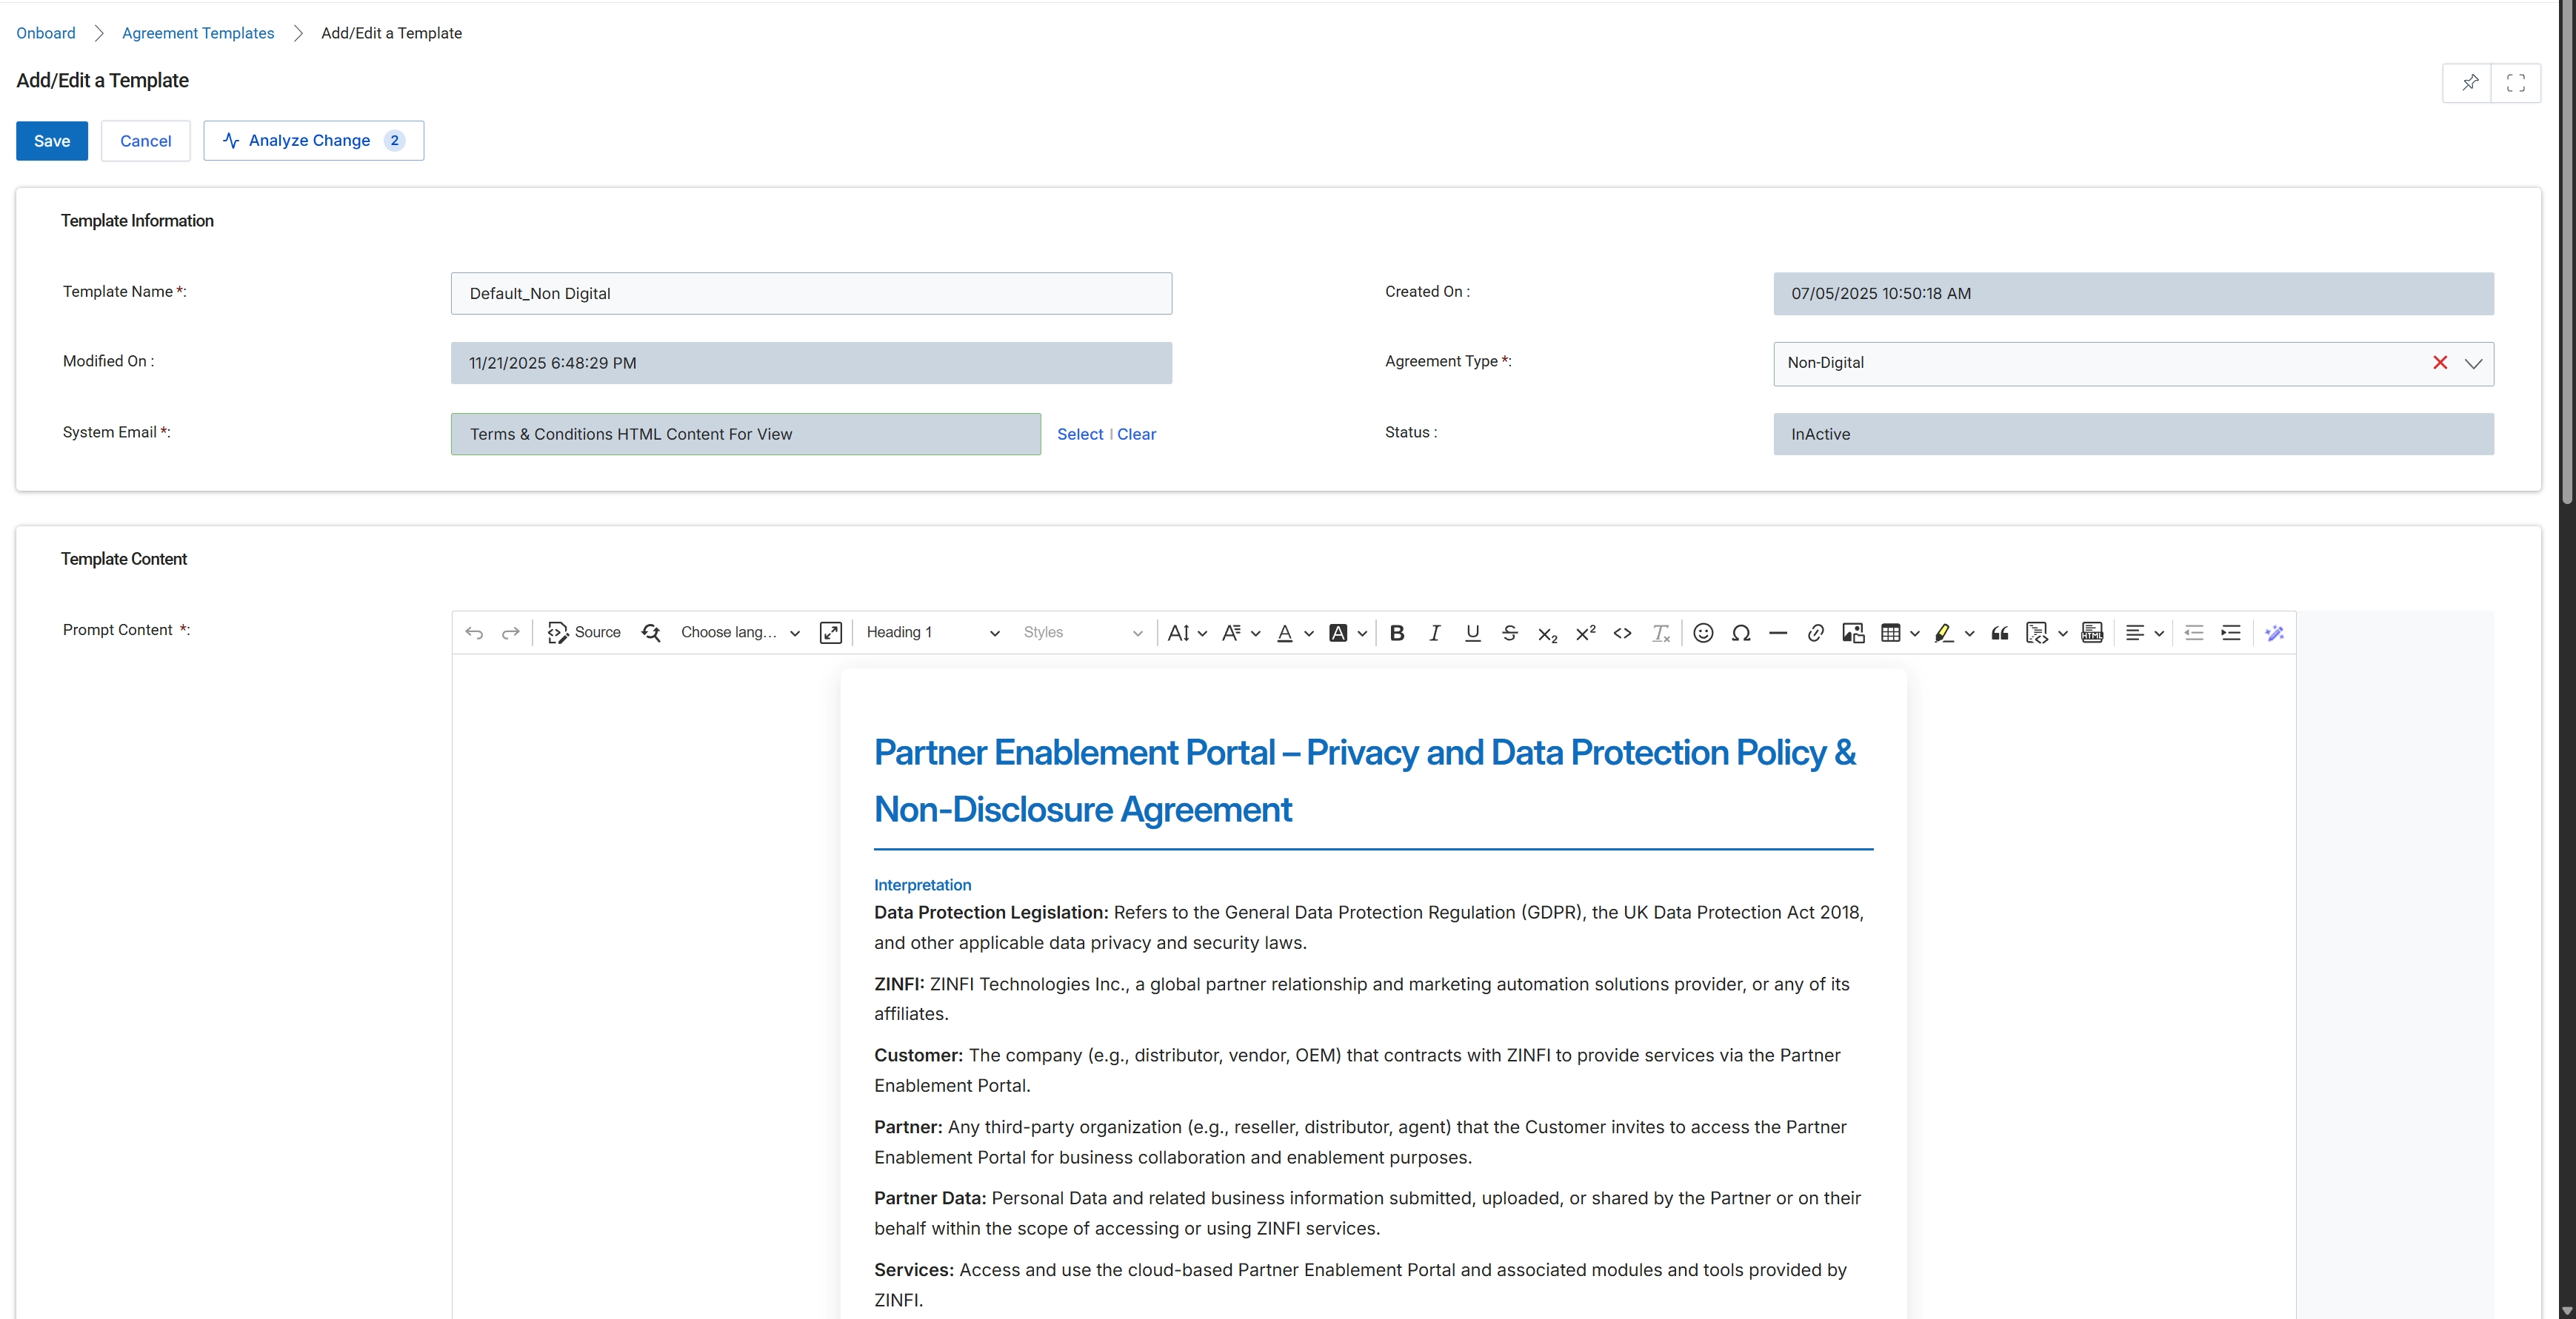The height and width of the screenshot is (1319, 2576).
Task: Click Select link for System Email
Action: 1080,434
